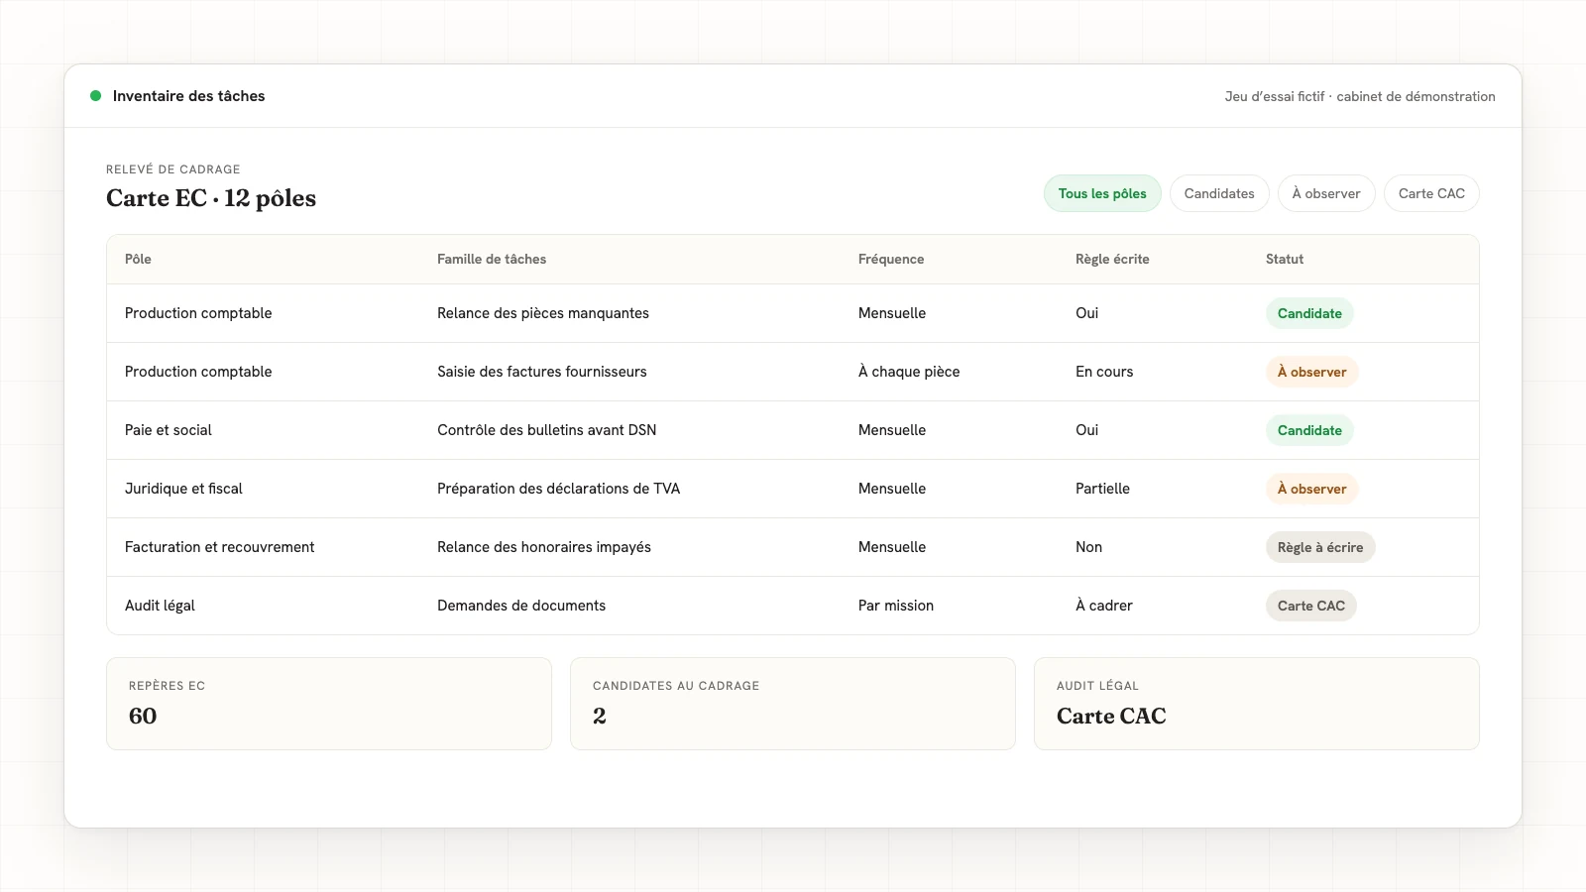1586x892 pixels.
Task: Click 'Facturation et recouvrement' pôle cell
Action: (219, 547)
